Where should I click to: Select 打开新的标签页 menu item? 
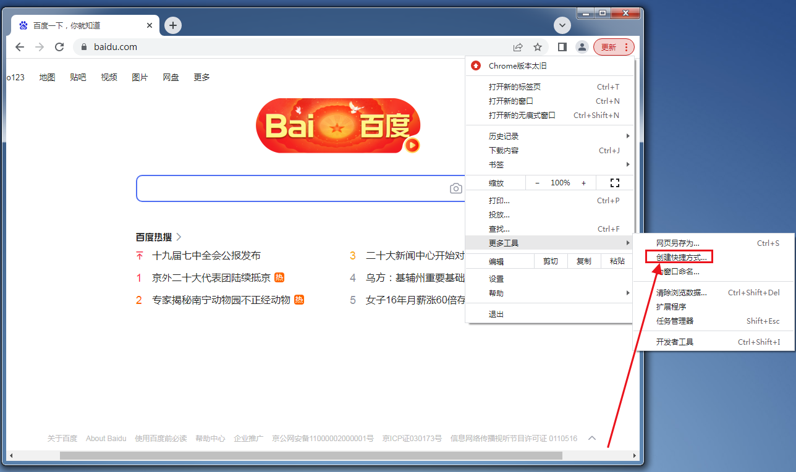click(x=549, y=87)
